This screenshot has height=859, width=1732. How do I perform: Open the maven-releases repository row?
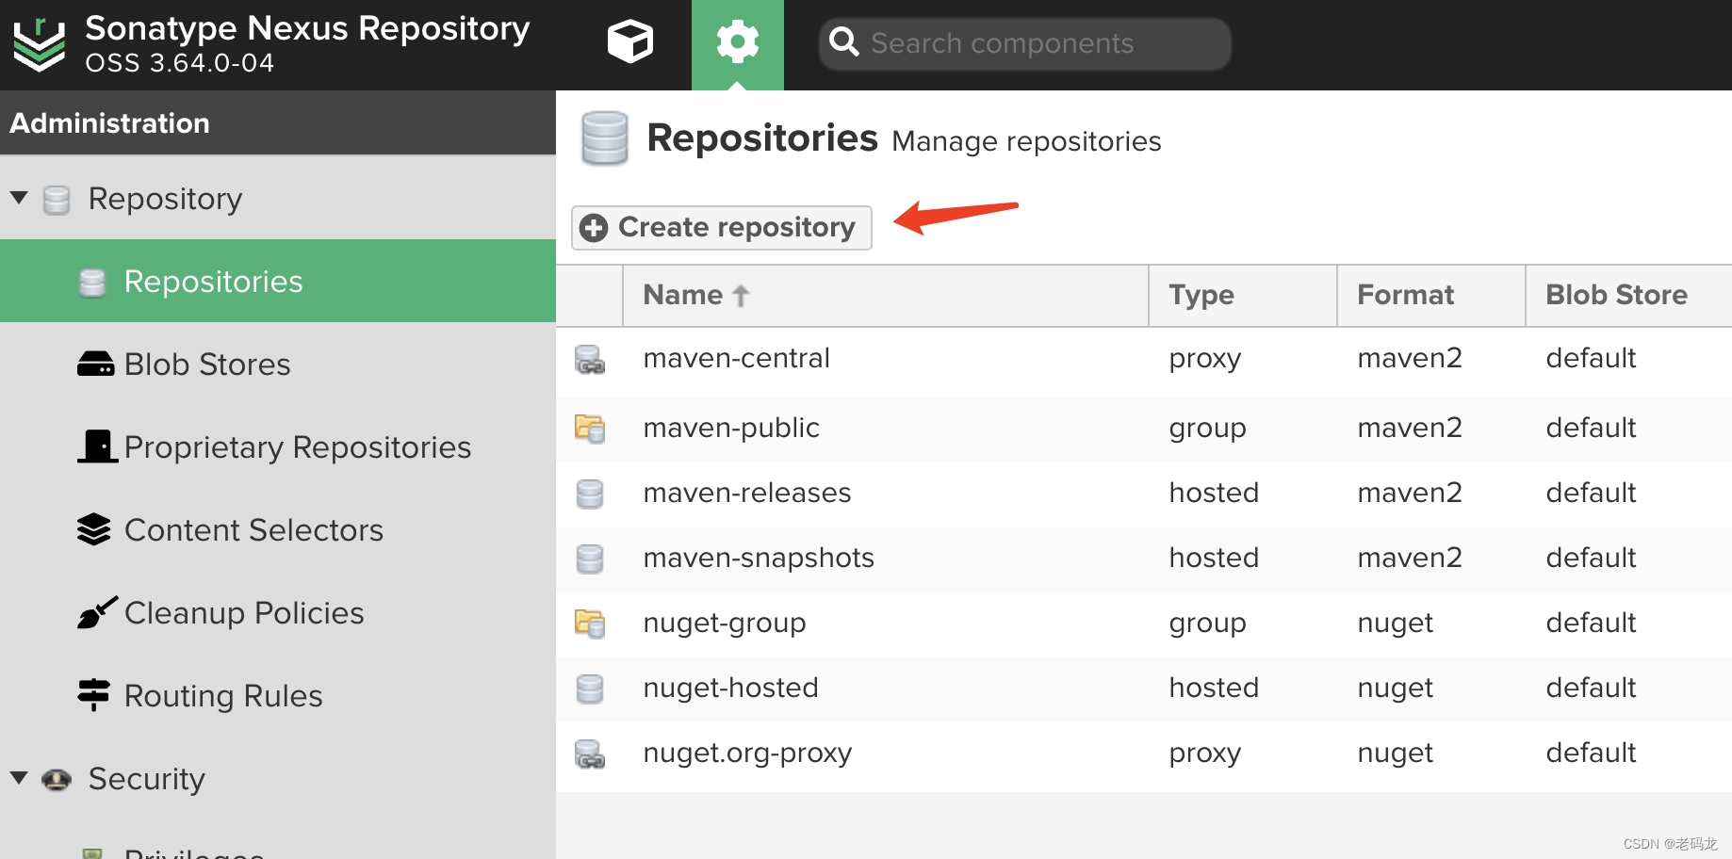pos(1144,494)
